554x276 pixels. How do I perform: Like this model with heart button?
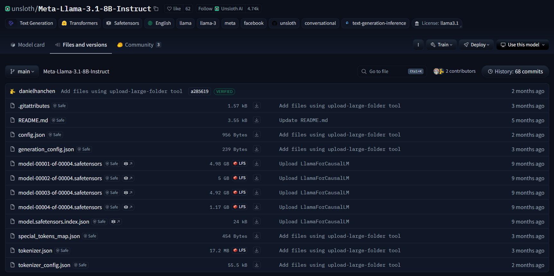[x=174, y=9]
